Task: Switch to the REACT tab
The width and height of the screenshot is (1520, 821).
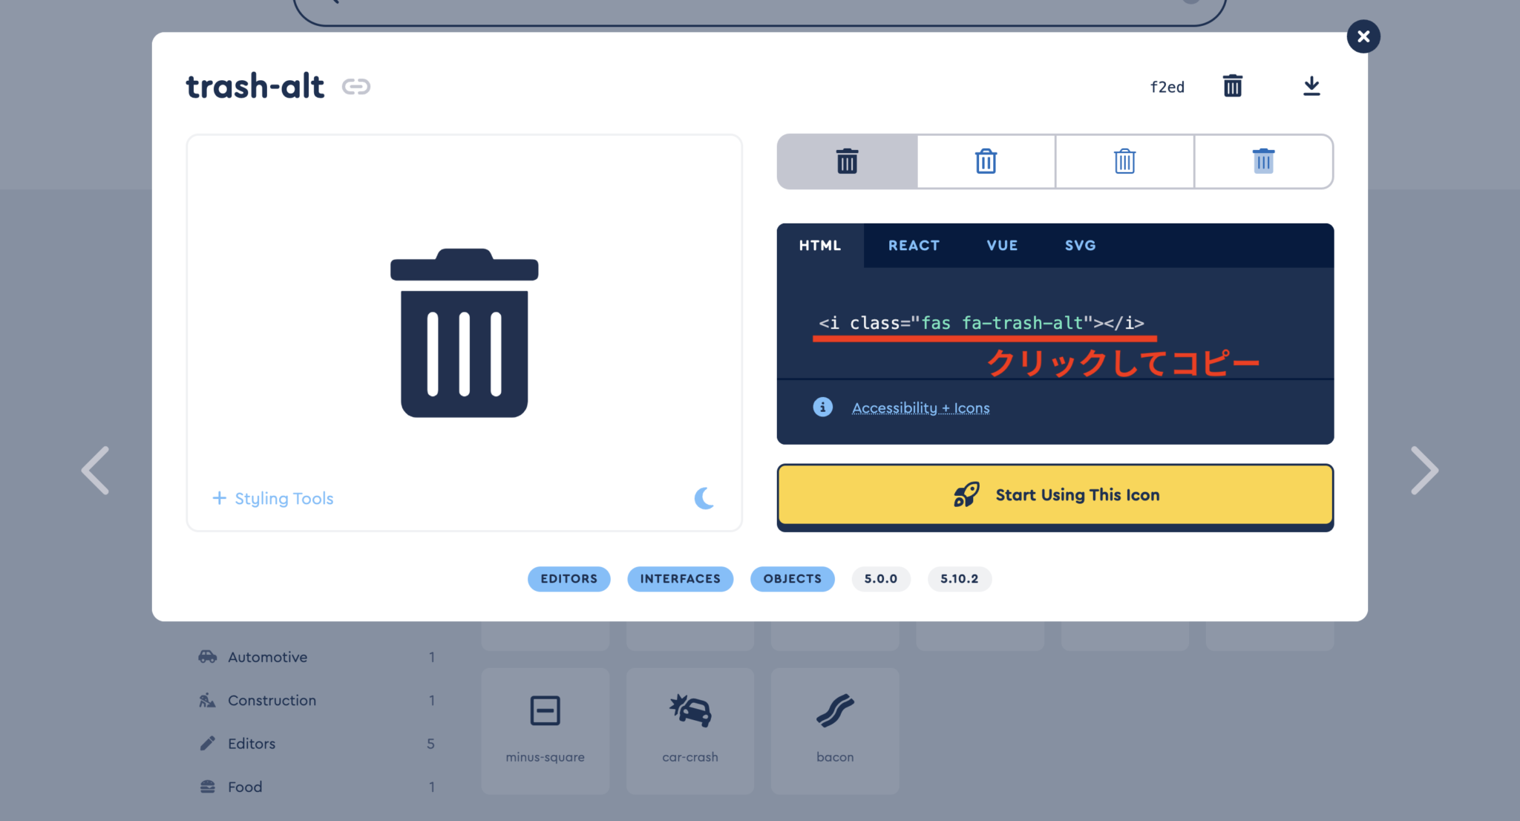Action: [913, 245]
